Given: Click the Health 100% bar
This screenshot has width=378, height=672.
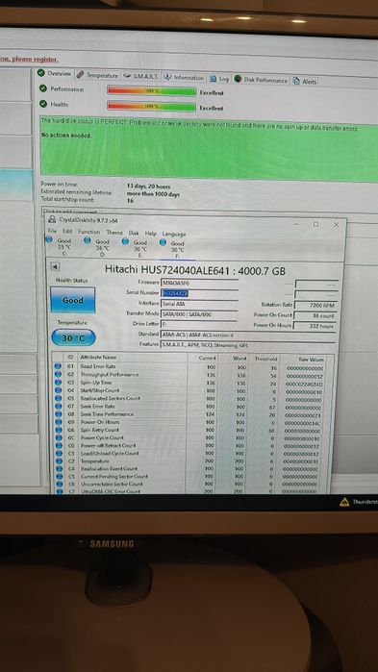Looking at the screenshot, I should coord(152,107).
